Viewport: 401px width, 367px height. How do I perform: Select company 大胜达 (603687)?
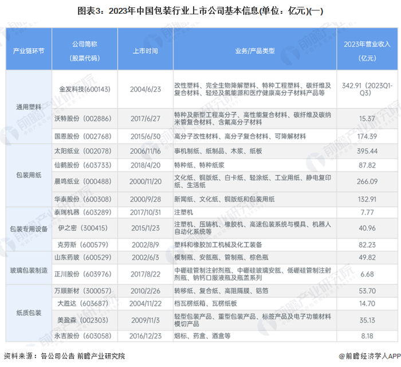[83, 304]
